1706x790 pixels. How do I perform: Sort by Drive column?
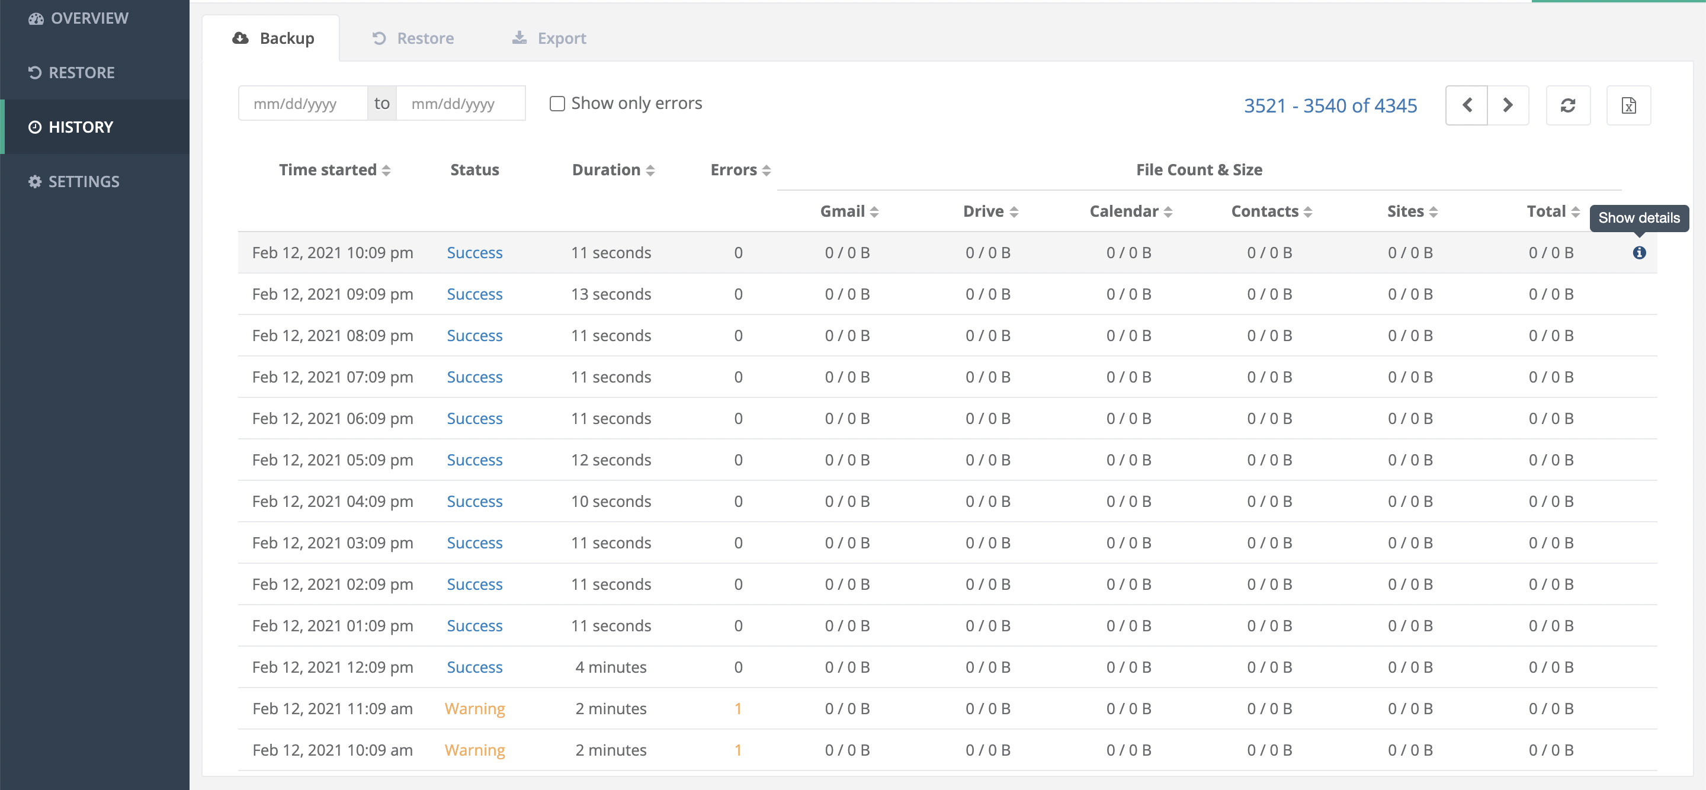click(990, 211)
